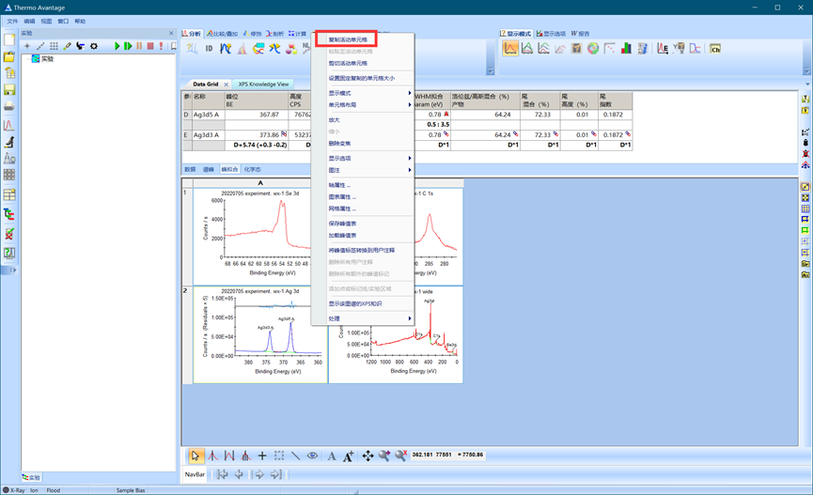
Task: Select the arrow pointer tool in bottom toolbar
Action: (x=195, y=456)
